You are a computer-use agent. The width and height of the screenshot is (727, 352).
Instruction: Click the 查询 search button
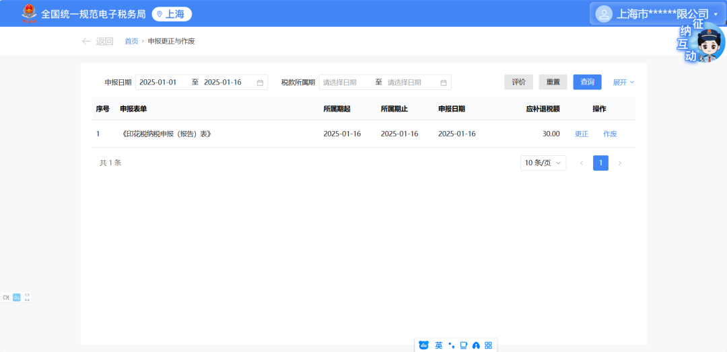(x=587, y=82)
